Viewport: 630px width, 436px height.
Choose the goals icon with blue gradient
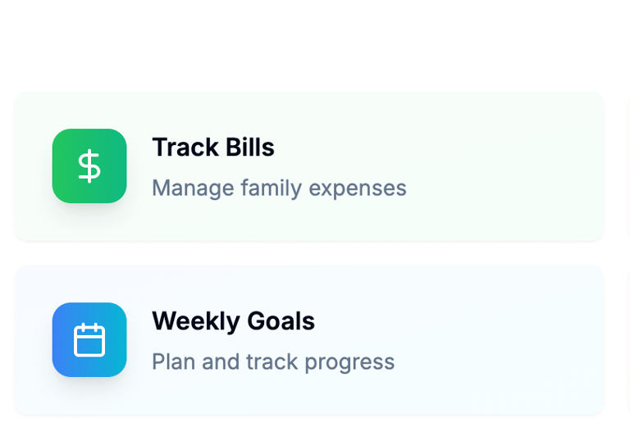tap(89, 339)
